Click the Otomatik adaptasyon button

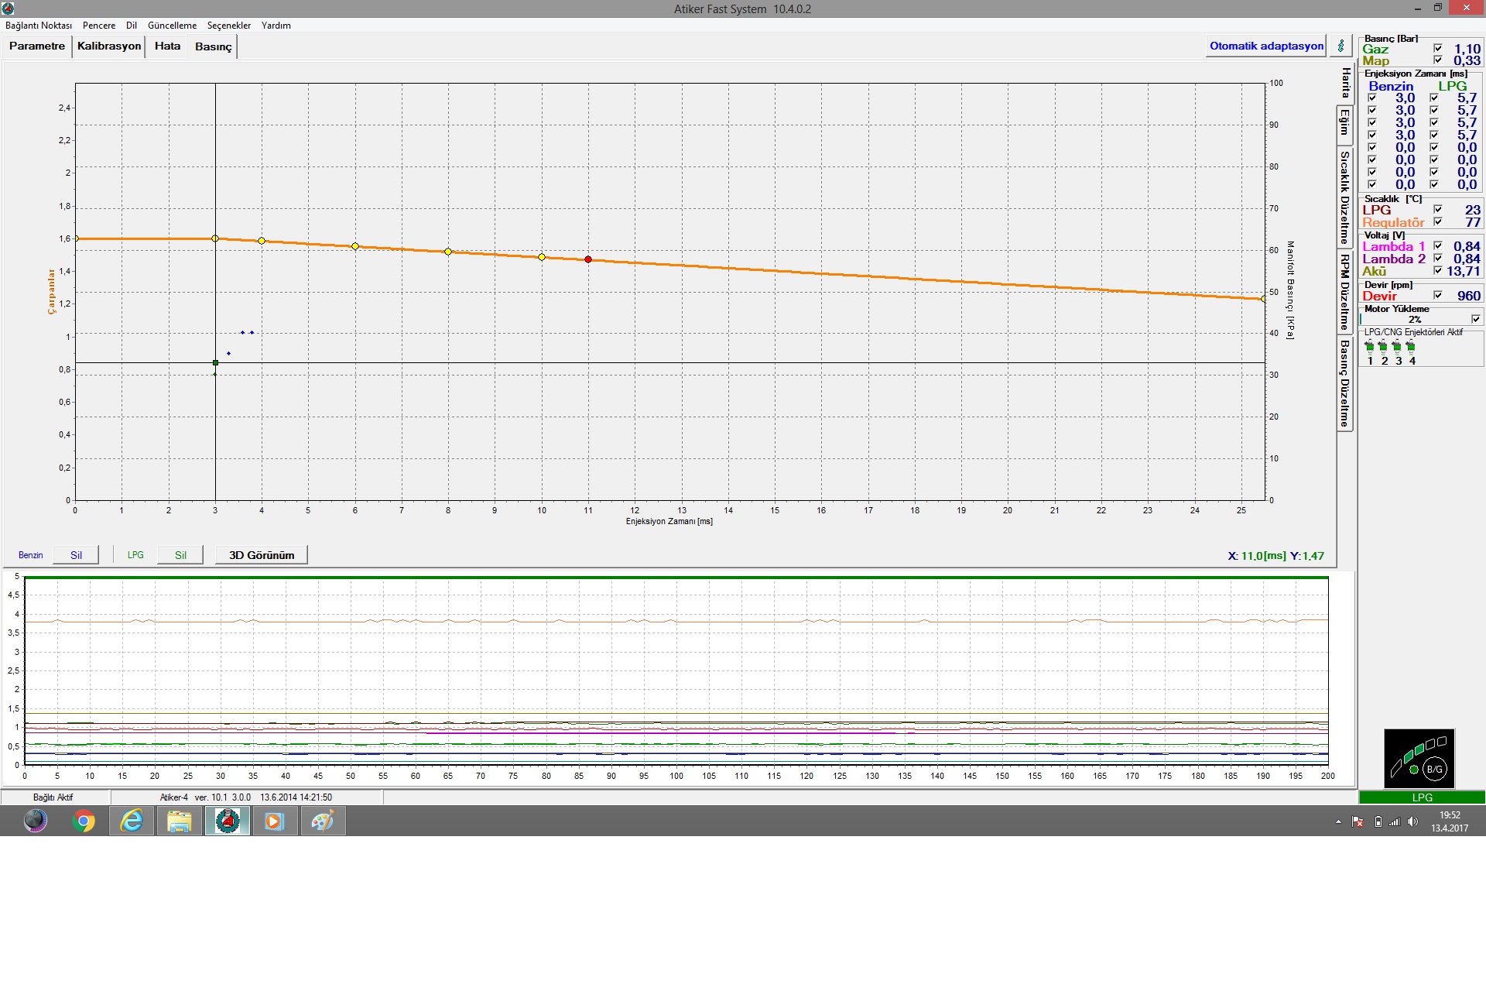coord(1266,46)
